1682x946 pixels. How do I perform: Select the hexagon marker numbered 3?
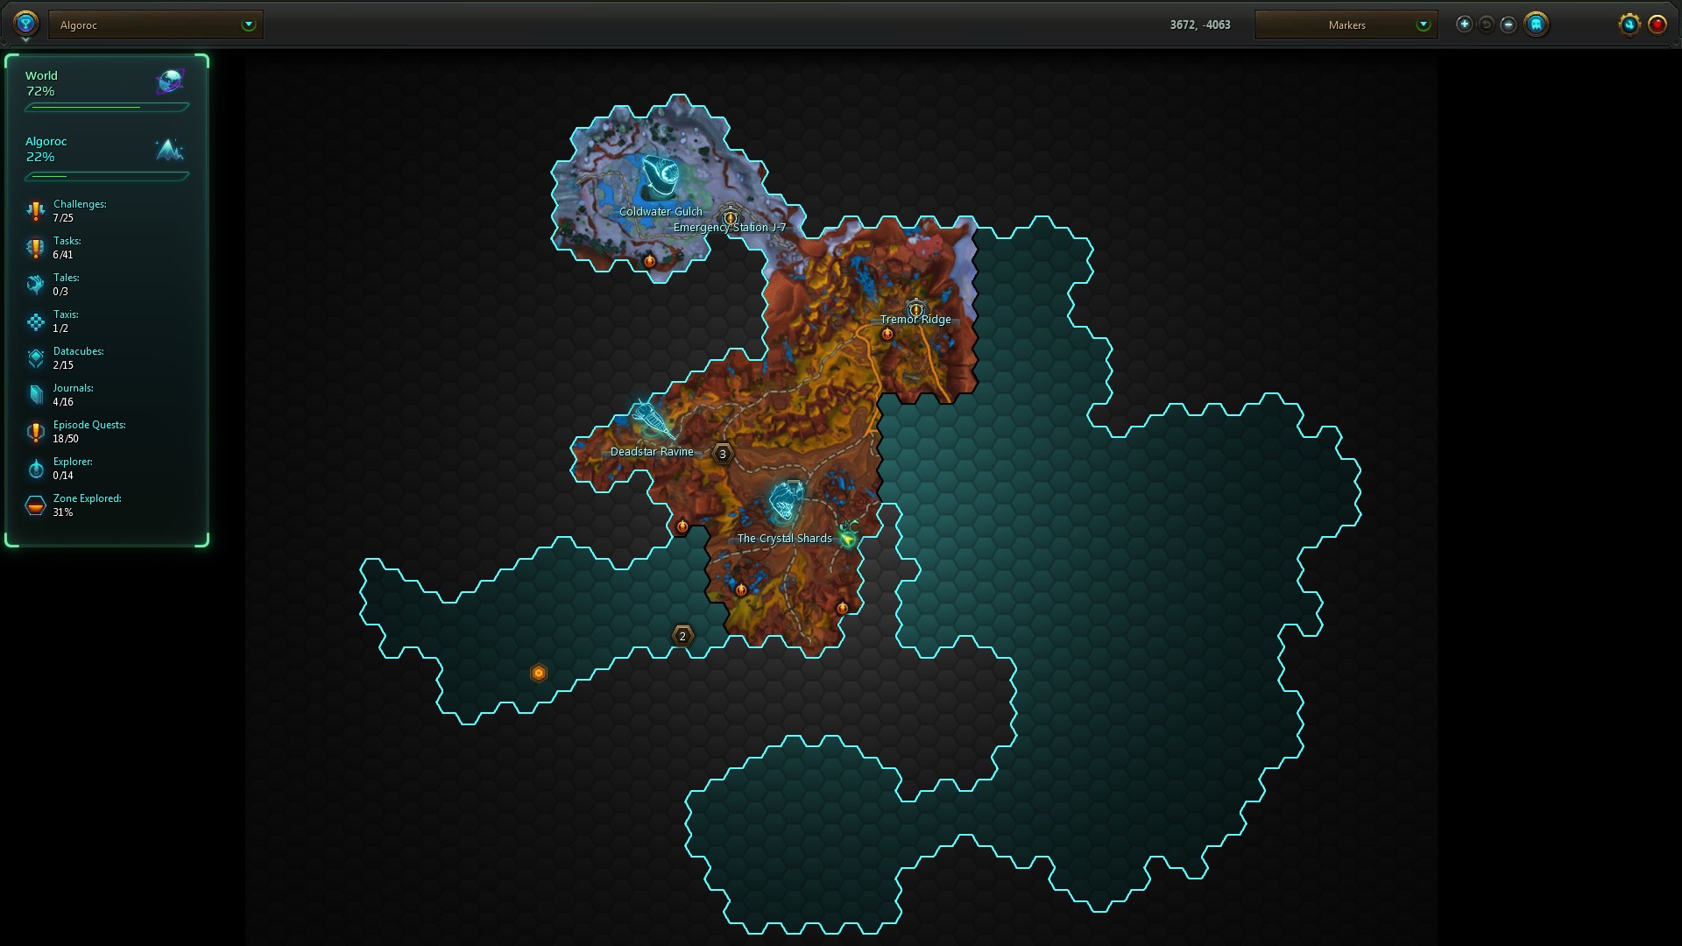pyautogui.click(x=722, y=454)
